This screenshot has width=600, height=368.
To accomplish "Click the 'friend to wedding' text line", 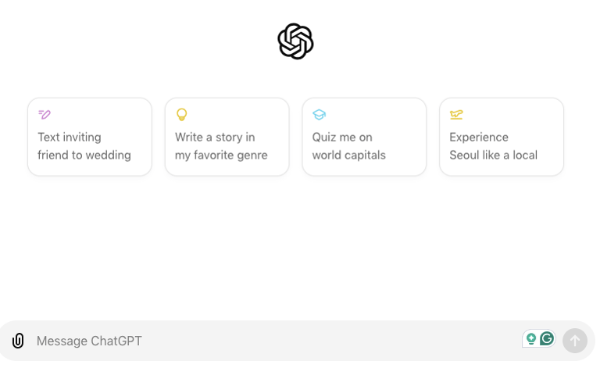I will 84,155.
